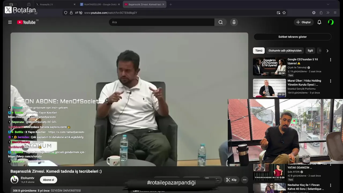343x193 pixels.
Task: Click ÖZYEĞİN ÜNİVERSİTESİ in description
Action: point(66,191)
